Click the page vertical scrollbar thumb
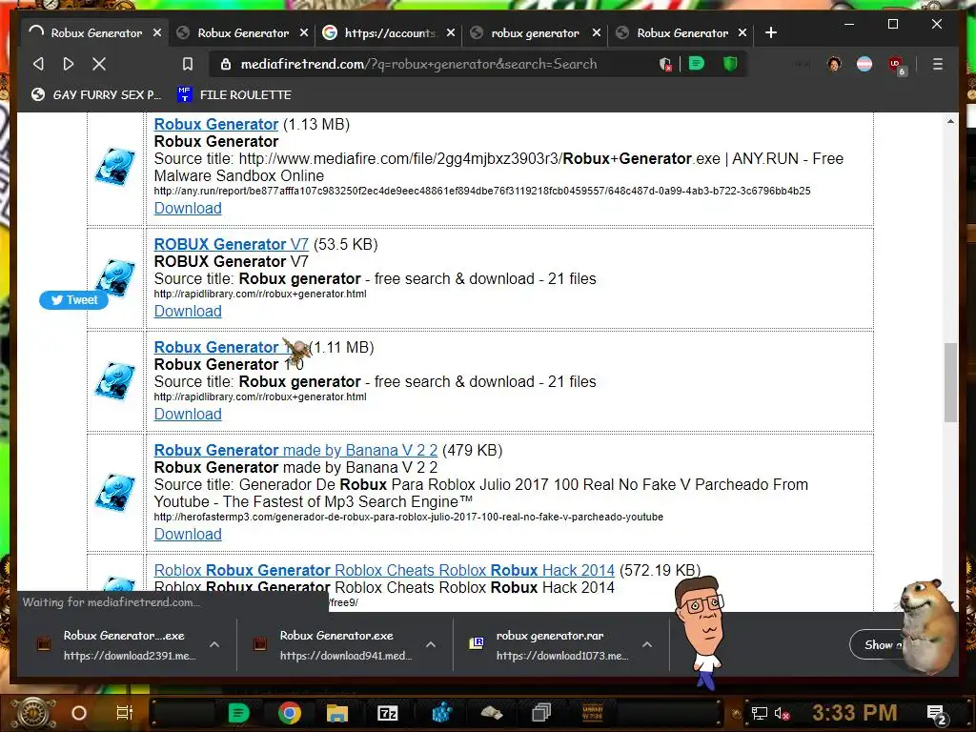976x732 pixels. click(x=950, y=381)
